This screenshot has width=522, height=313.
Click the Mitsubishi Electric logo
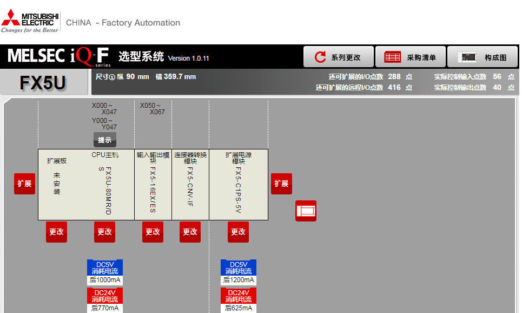pos(30,22)
